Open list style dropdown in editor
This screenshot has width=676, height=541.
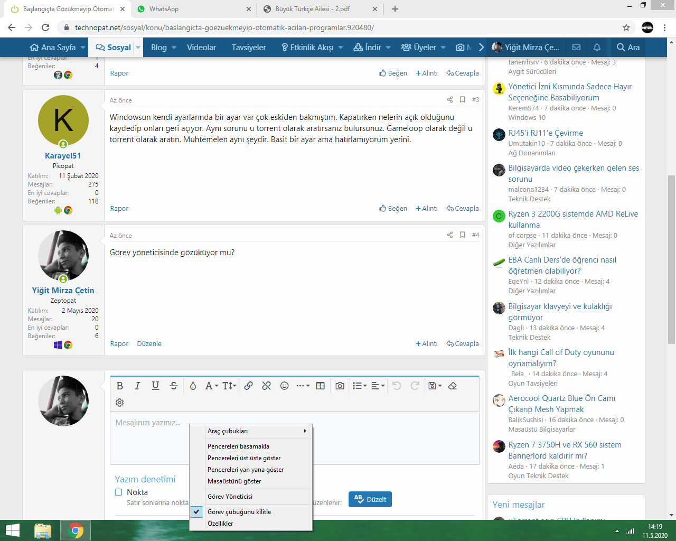(360, 386)
